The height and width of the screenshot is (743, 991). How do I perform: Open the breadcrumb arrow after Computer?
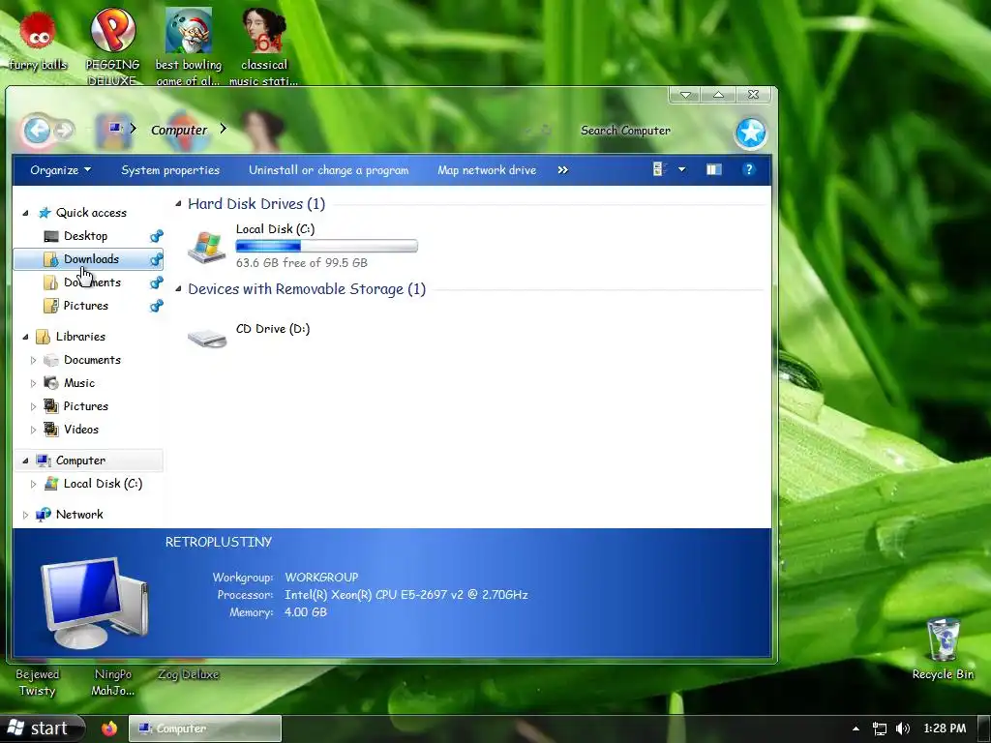tap(224, 129)
